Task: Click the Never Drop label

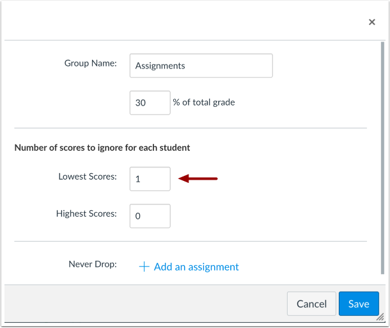Action: coord(93,264)
